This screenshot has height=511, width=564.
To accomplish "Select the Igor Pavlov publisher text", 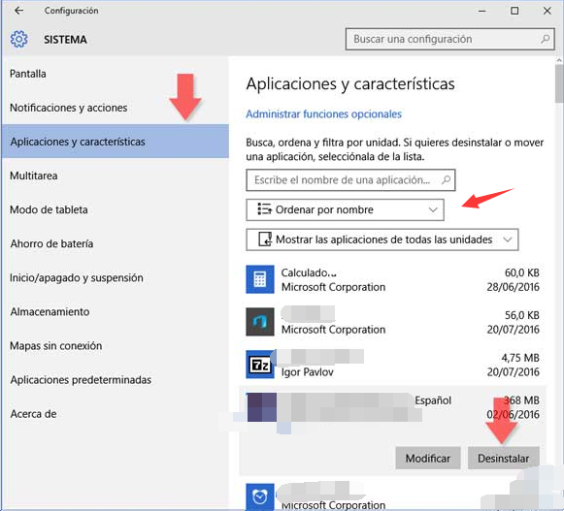I will pyautogui.click(x=308, y=372).
